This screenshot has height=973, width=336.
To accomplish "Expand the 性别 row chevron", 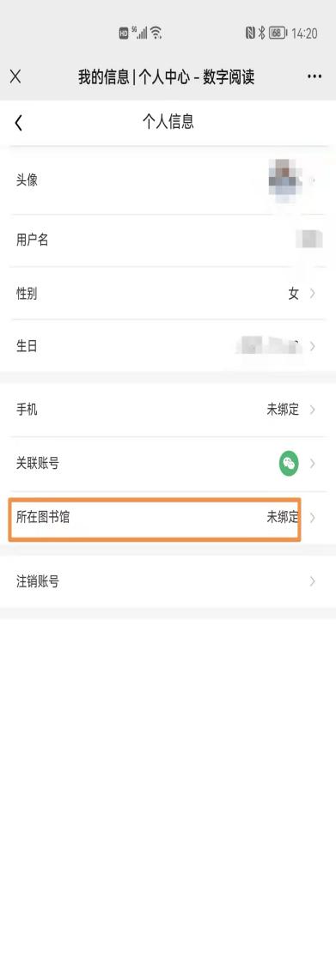I will [x=313, y=294].
